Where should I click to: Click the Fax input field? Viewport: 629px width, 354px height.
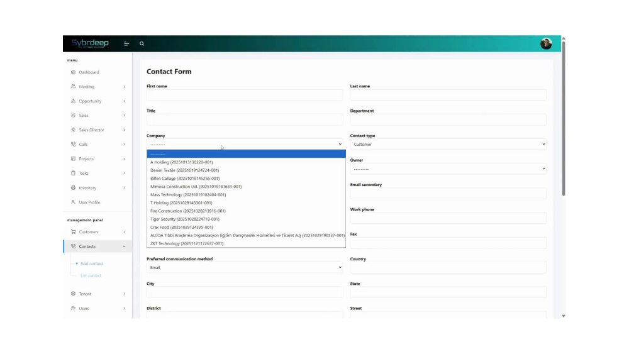[x=448, y=243]
